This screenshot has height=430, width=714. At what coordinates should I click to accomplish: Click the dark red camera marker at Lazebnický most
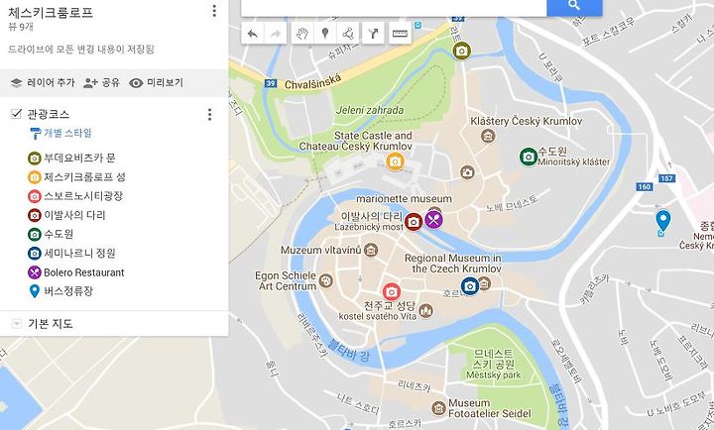click(414, 222)
